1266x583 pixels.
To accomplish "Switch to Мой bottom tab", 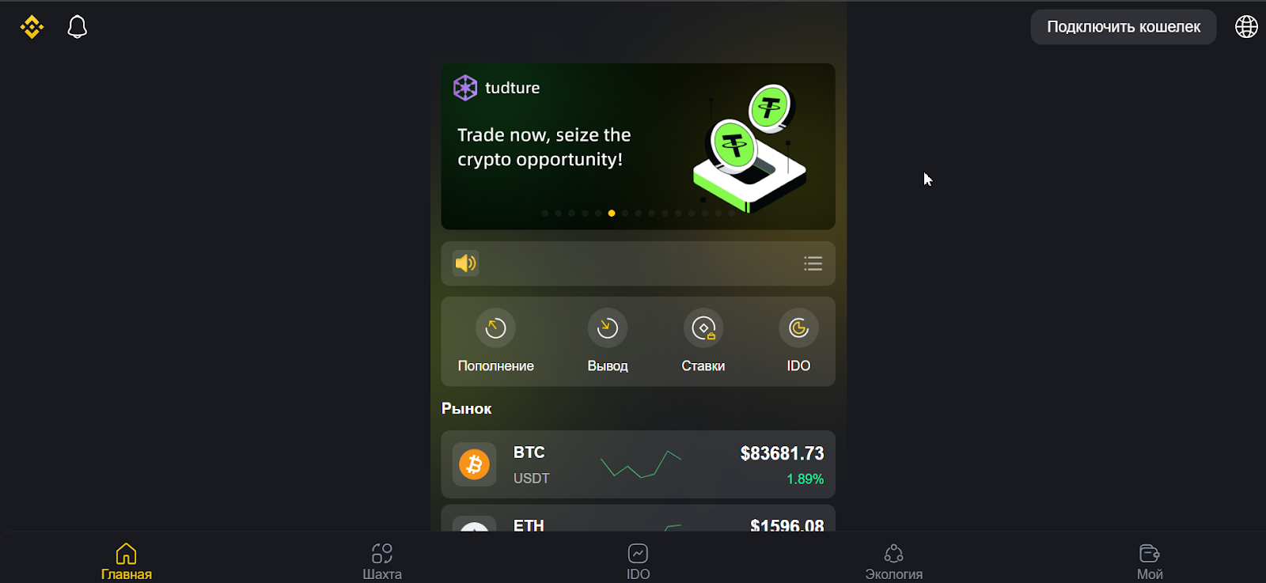I will tap(1150, 562).
